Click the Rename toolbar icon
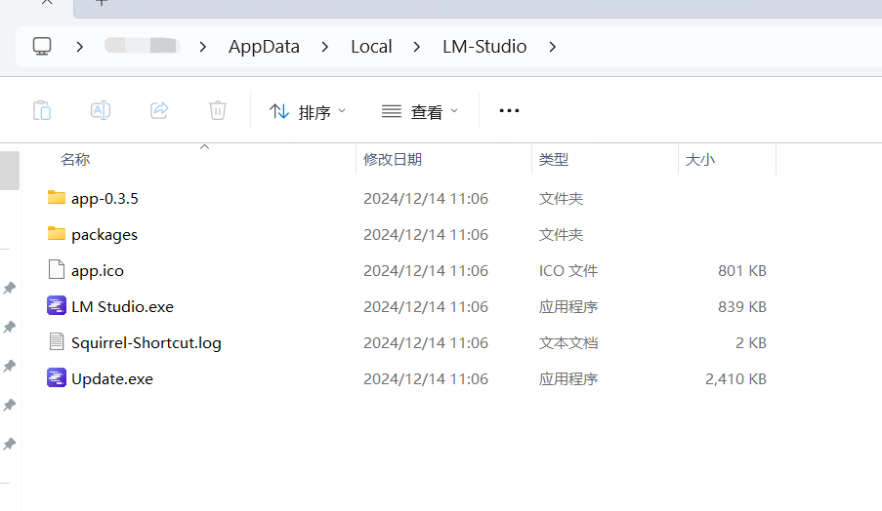 coord(101,110)
